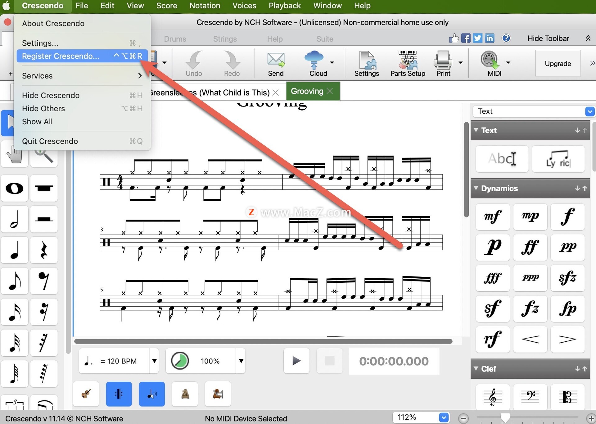Choose the alto C clef
Image resolution: width=596 pixels, height=424 pixels.
tap(567, 397)
